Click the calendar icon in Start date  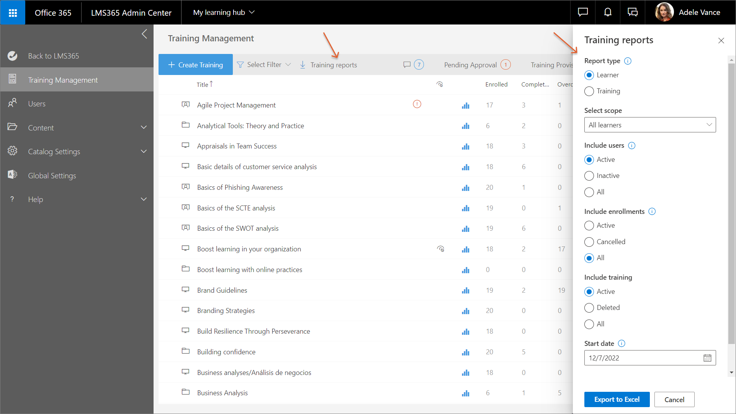pos(707,358)
